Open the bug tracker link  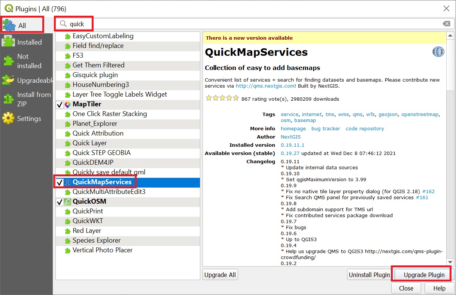pos(326,128)
